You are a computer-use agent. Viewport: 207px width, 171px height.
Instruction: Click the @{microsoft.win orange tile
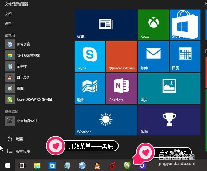pos(122,57)
